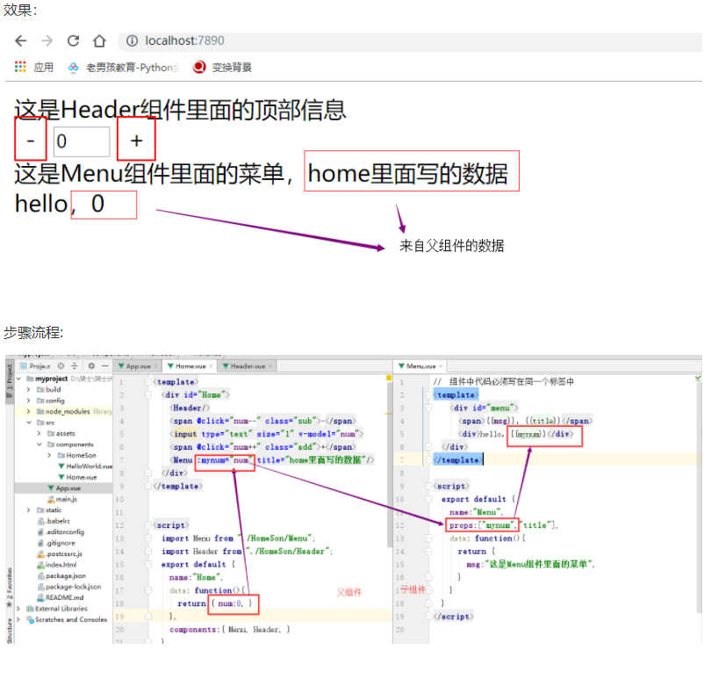This screenshot has width=711, height=679.
Task: Select App.vue in project tree
Action: click(x=64, y=488)
